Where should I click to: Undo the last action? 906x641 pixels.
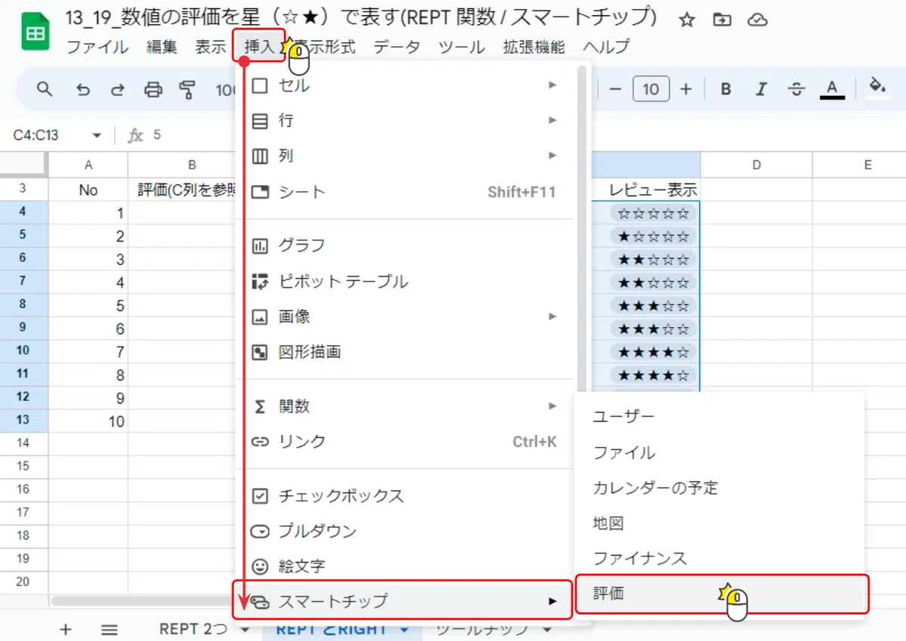point(83,90)
